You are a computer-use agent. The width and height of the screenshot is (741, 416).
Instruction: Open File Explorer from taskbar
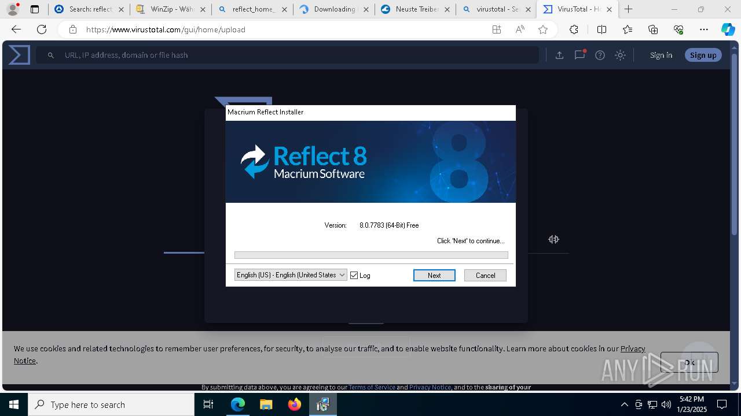click(x=266, y=404)
